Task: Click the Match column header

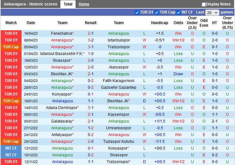Action: click(x=11, y=23)
